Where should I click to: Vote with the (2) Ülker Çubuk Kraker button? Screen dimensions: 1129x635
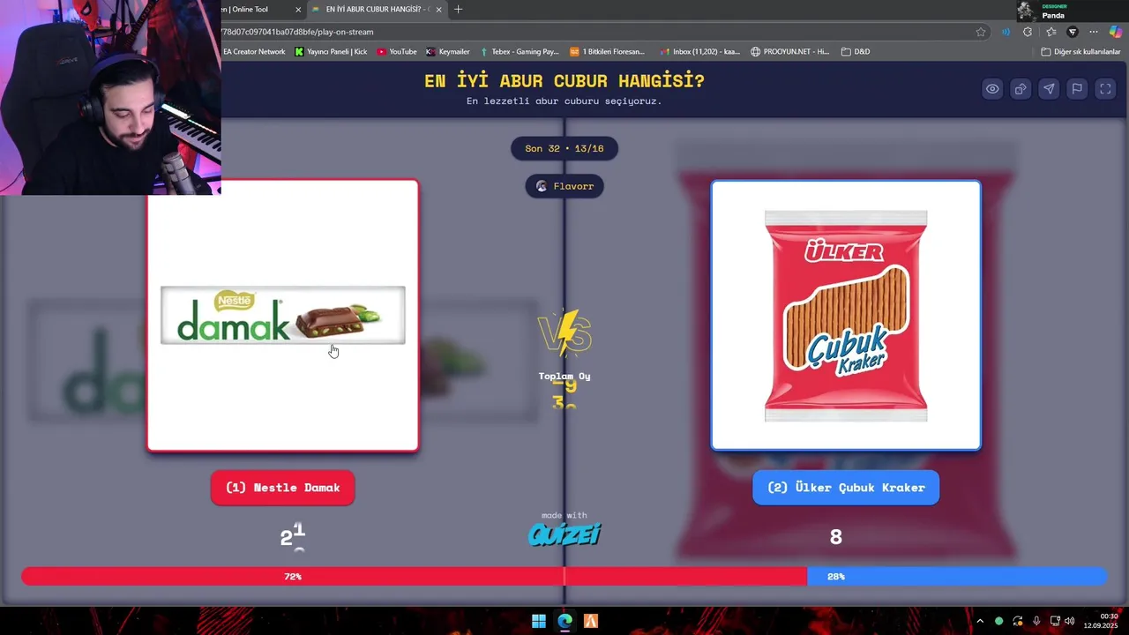[846, 488]
